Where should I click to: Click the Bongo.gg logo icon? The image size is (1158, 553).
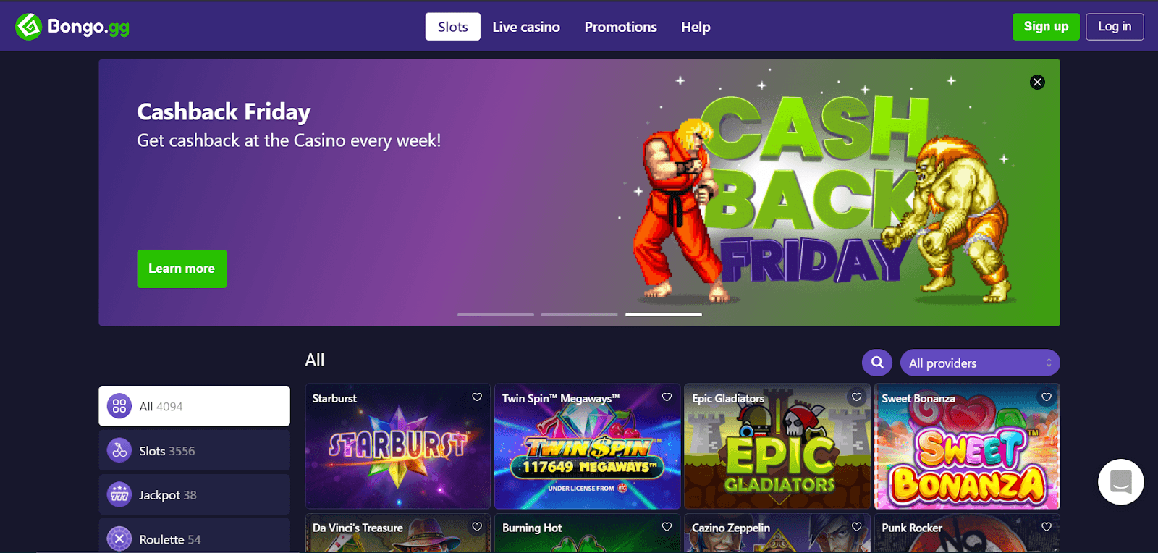pyautogui.click(x=29, y=27)
